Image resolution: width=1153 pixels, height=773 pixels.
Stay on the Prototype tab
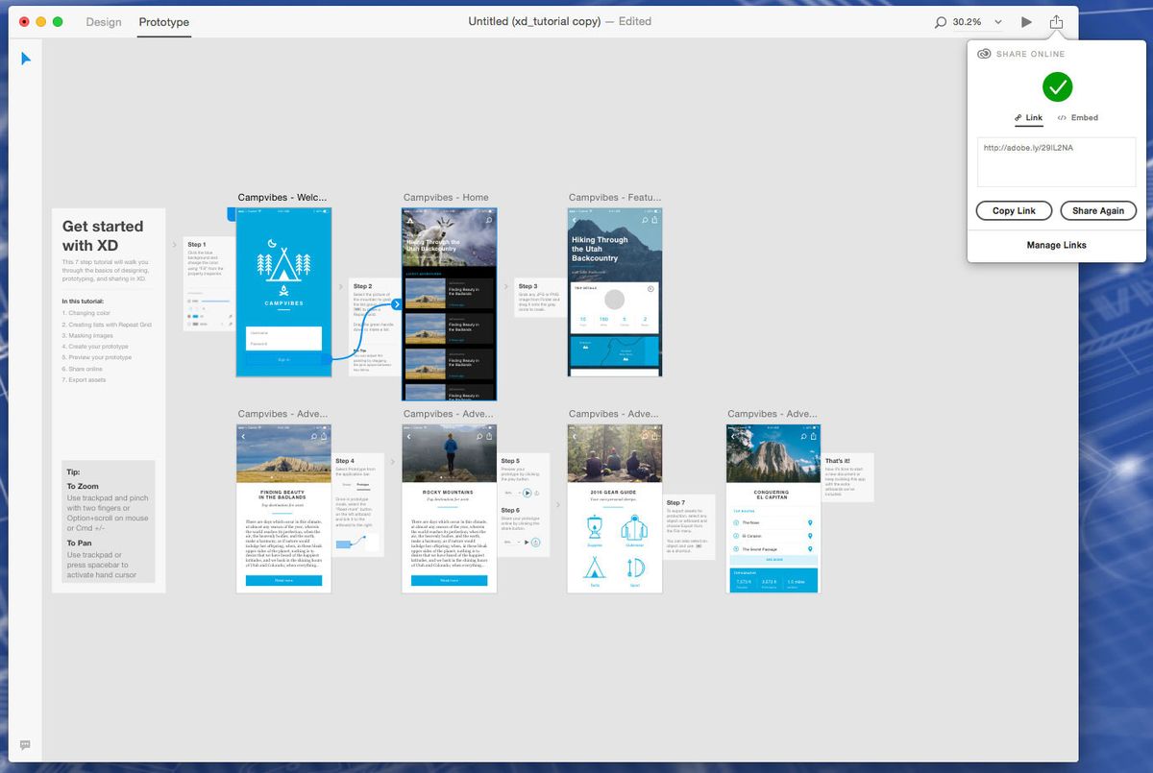[x=163, y=22]
